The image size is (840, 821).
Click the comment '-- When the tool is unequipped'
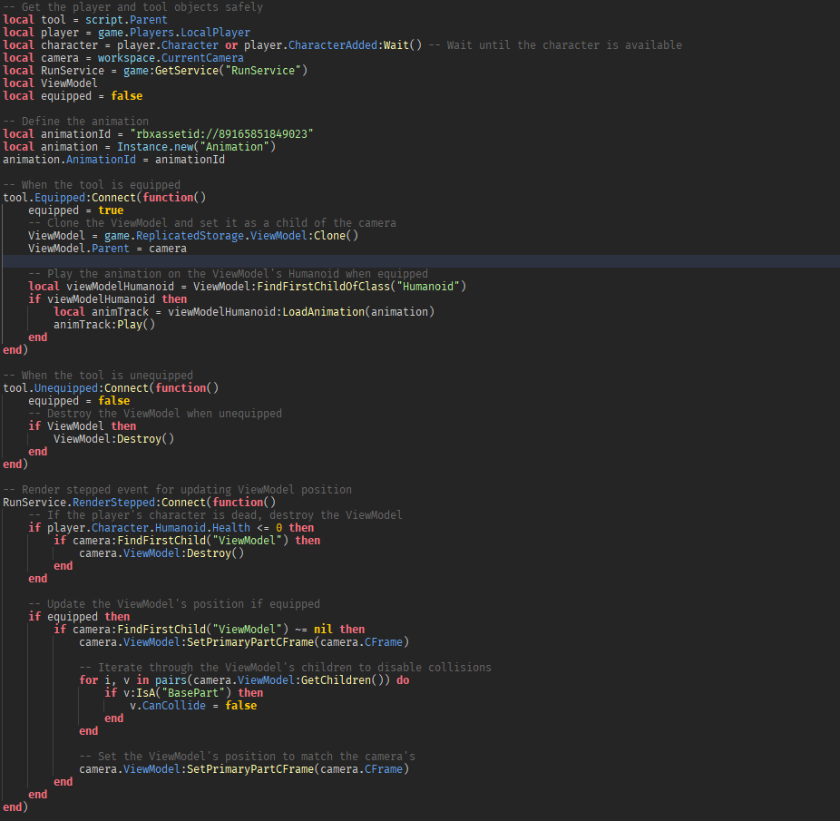tap(98, 376)
